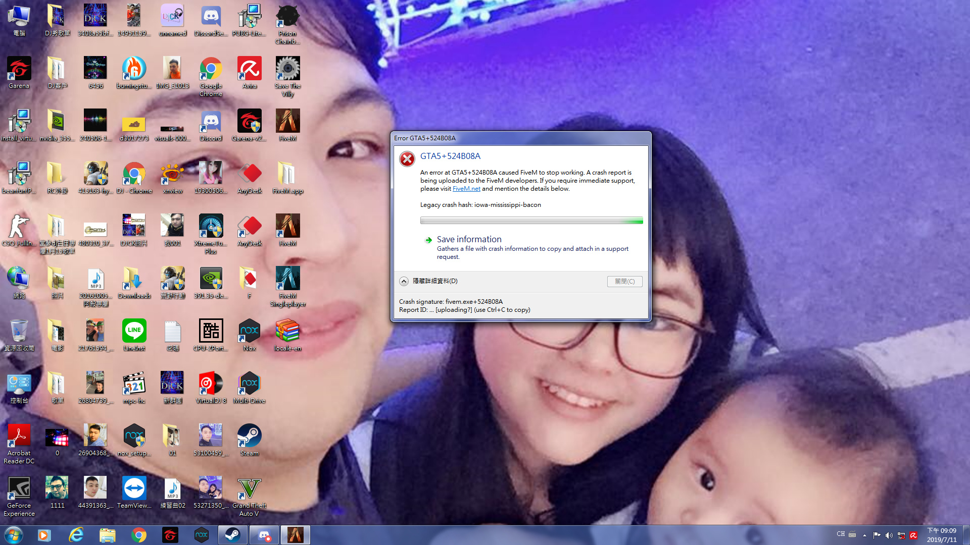Collapse the crash details section
This screenshot has width=970, height=545.
pyautogui.click(x=404, y=281)
